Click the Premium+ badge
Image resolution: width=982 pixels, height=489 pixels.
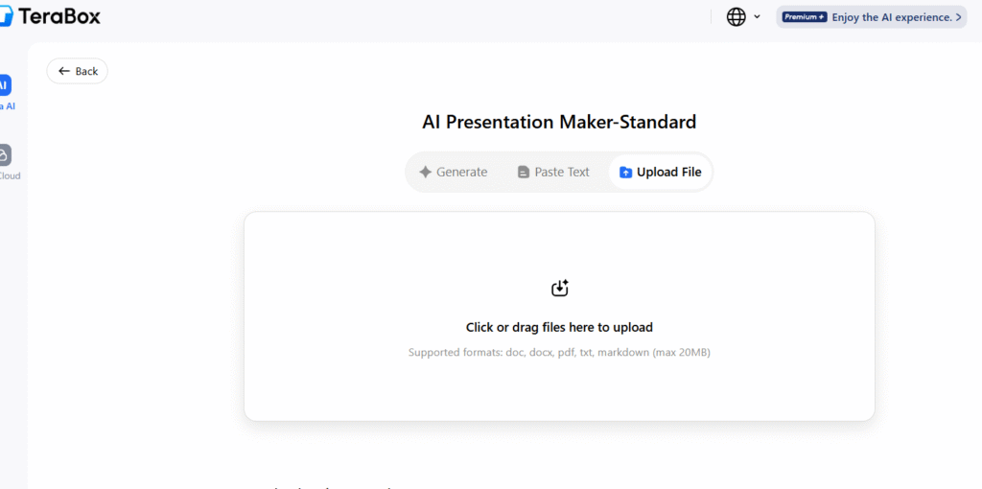804,17
